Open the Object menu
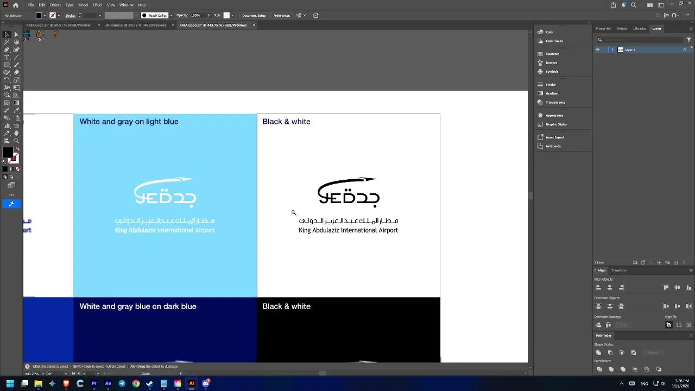 point(55,5)
